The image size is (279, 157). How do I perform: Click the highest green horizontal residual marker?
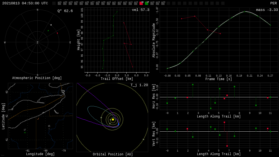(x=193, y=85)
